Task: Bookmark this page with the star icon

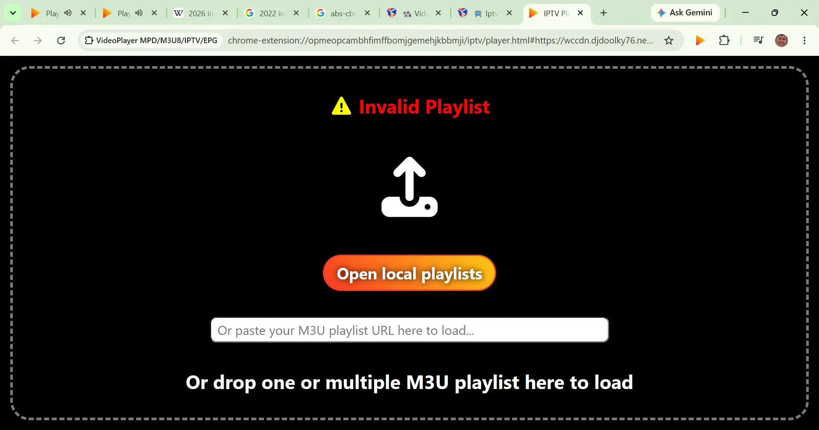Action: click(x=669, y=41)
